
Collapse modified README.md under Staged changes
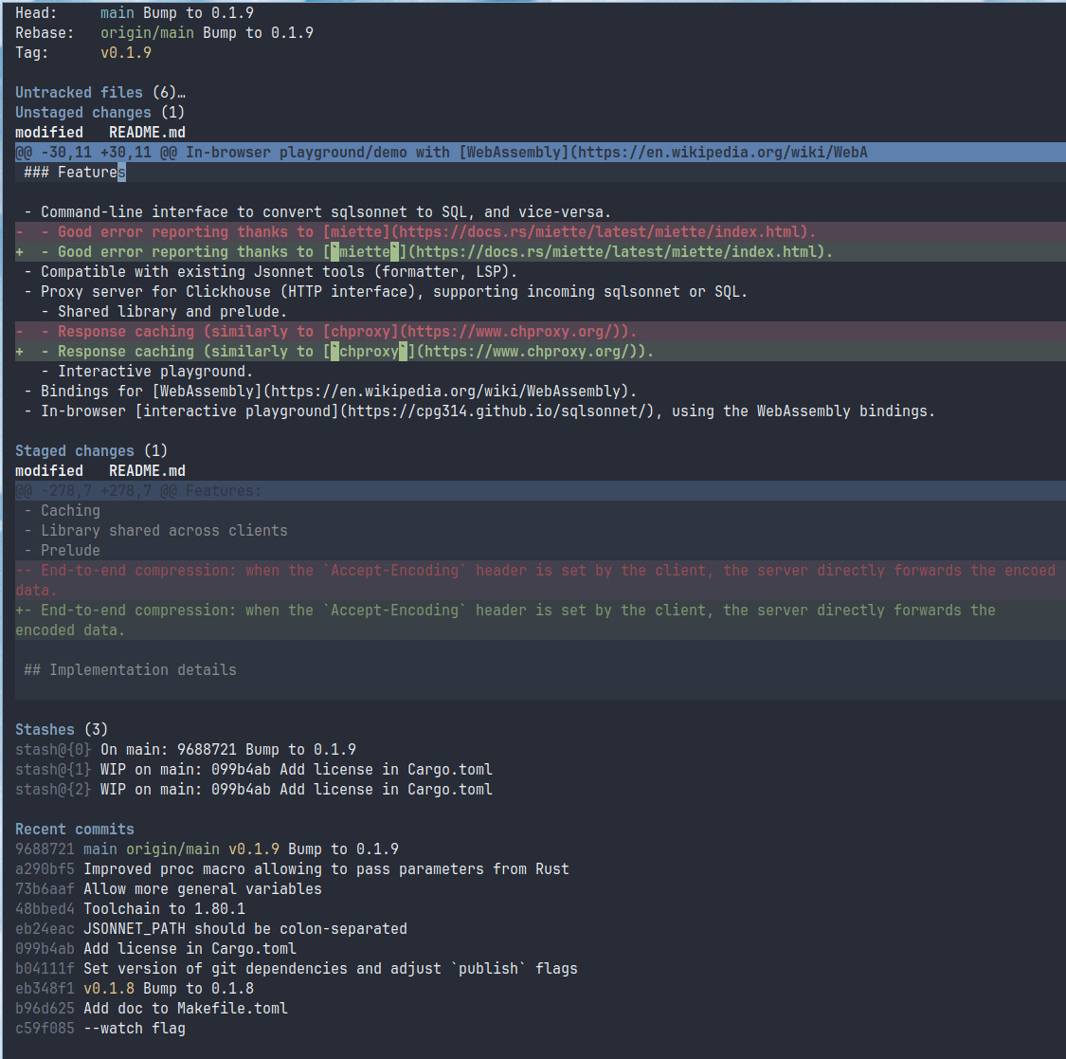pos(99,470)
